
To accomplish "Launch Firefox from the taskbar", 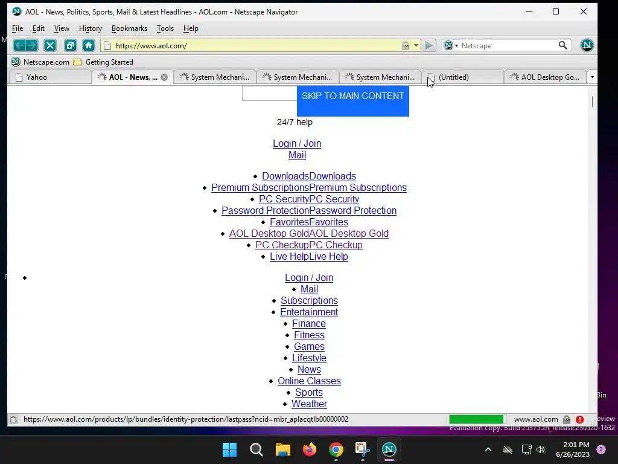I will tap(310, 449).
